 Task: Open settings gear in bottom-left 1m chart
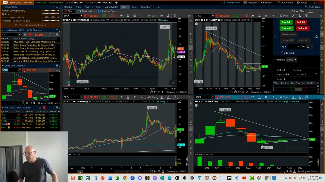coord(135,97)
